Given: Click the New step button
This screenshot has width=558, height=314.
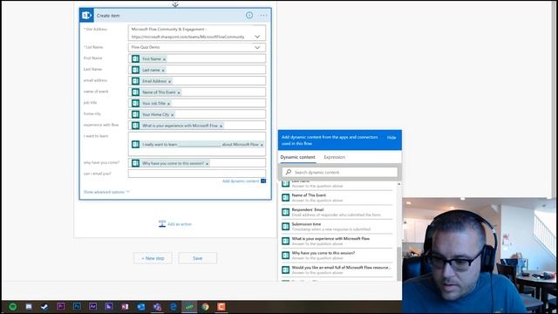Looking at the screenshot, I should [x=153, y=258].
